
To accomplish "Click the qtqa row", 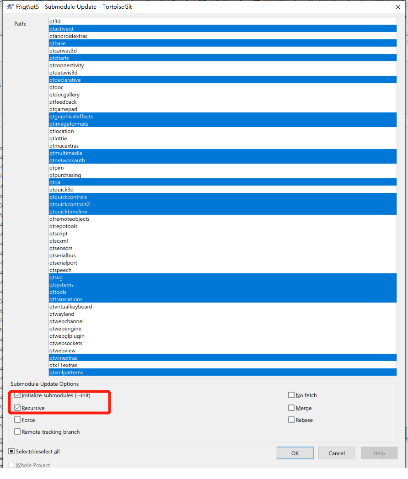I will point(222,182).
